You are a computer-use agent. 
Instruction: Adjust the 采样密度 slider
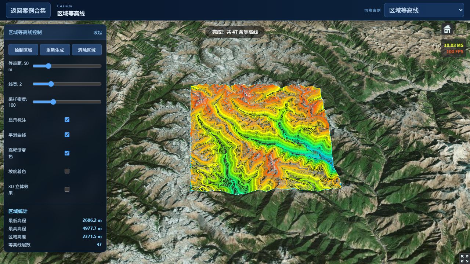[67, 102]
